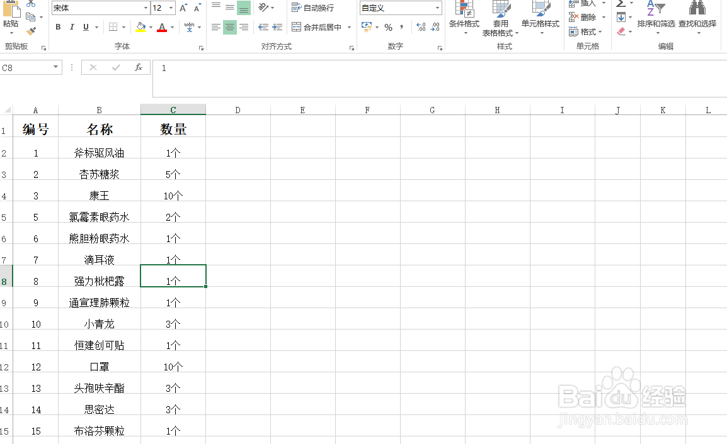Open the font color dropdown arrow
727x444 pixels.
172,27
